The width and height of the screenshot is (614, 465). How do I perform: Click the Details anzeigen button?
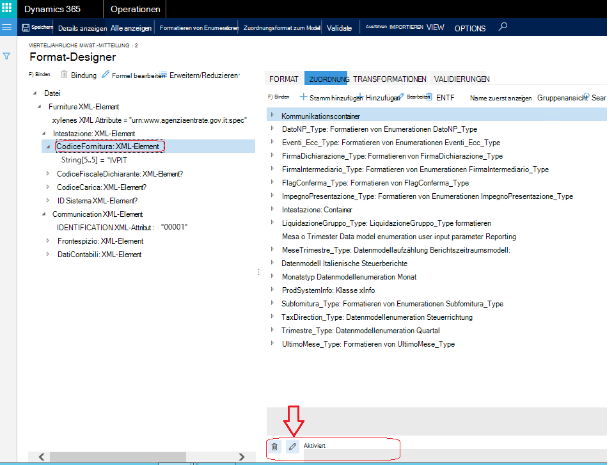click(x=83, y=28)
